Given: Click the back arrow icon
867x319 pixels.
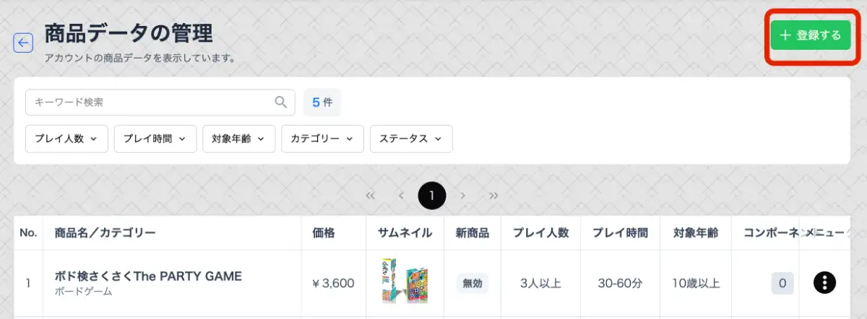Looking at the screenshot, I should coord(23,43).
